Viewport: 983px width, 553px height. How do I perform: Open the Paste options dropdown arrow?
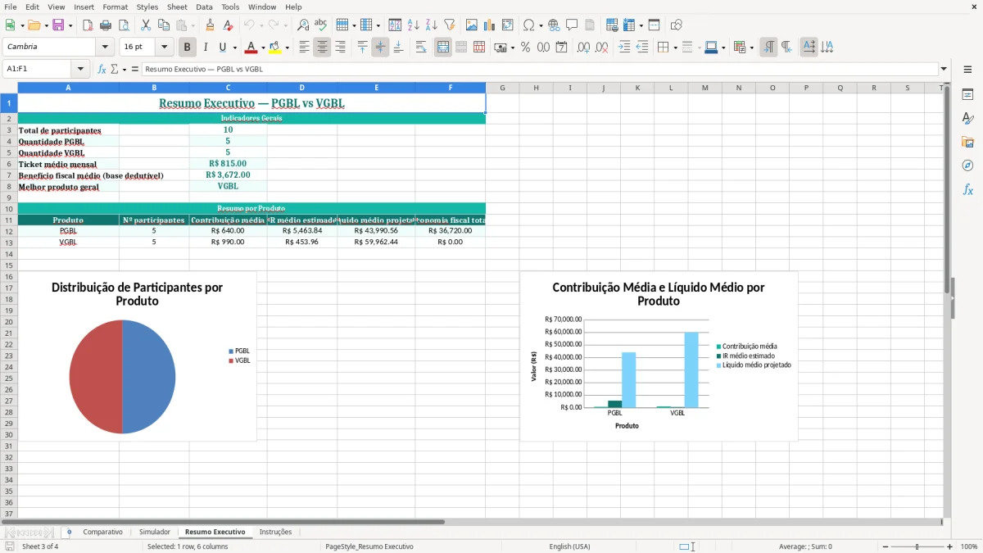(193, 25)
